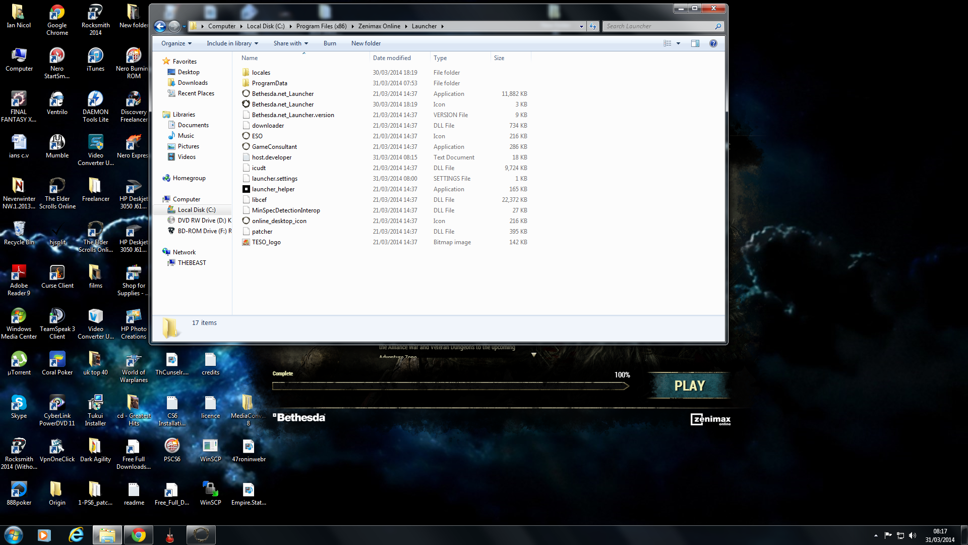Select Documents under Libraries
The width and height of the screenshot is (968, 545).
pos(193,125)
